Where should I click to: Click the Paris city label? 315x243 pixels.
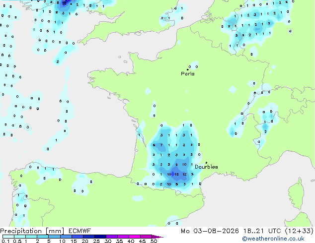tap(188, 74)
